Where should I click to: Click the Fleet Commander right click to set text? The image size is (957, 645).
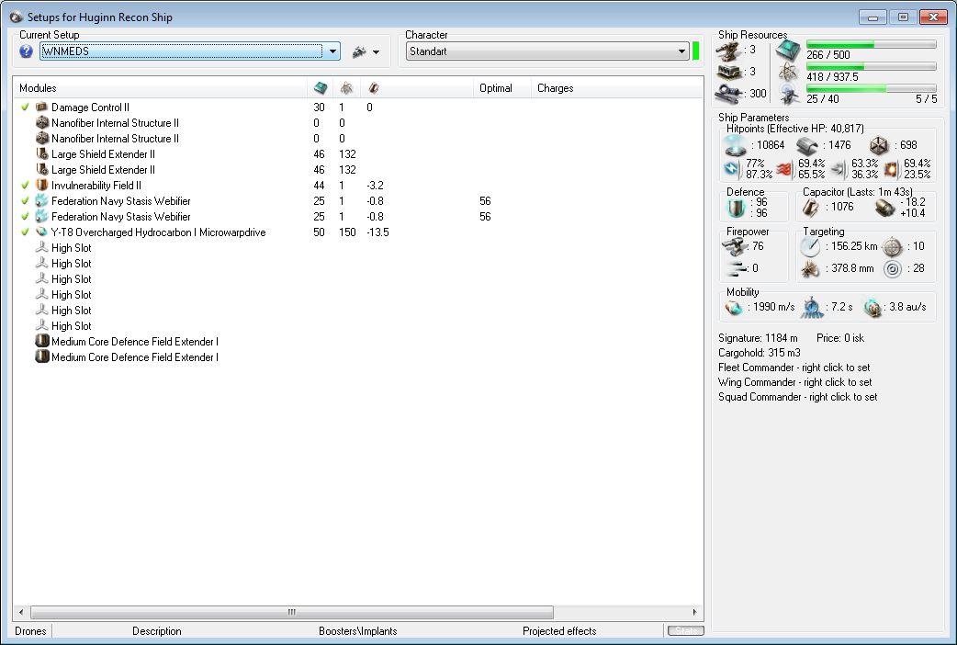pos(794,368)
